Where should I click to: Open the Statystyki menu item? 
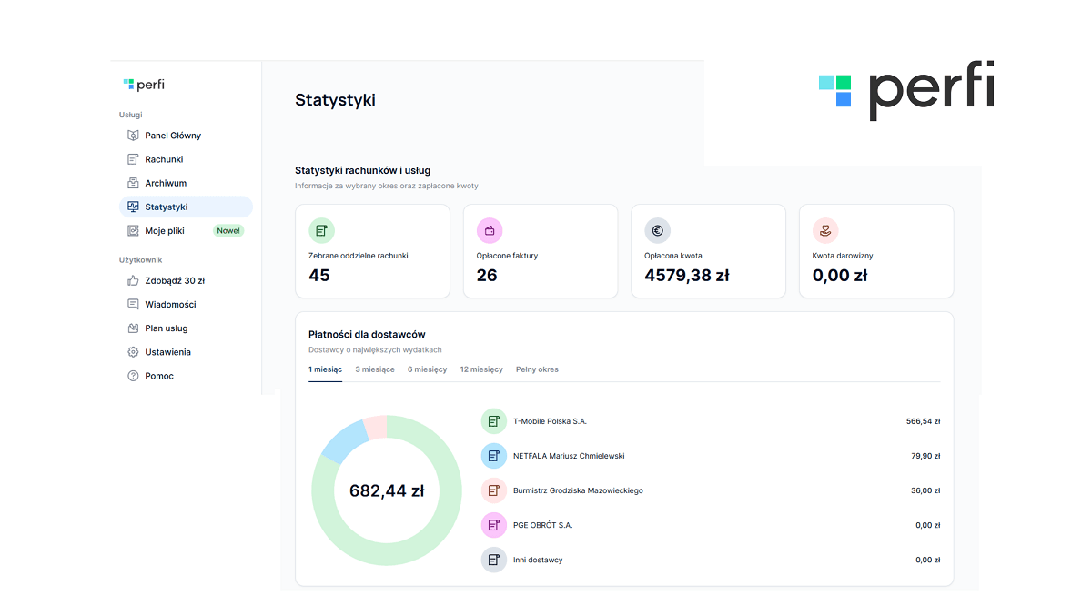pyautogui.click(x=167, y=207)
